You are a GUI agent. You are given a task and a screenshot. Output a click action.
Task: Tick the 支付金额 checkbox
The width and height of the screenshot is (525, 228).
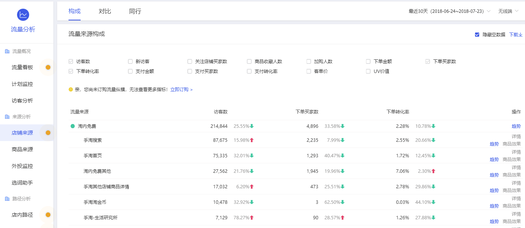(x=130, y=71)
